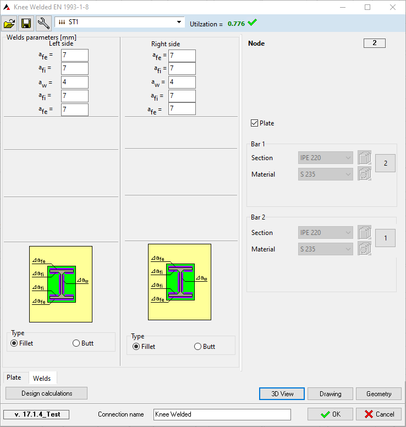Open a saved connection file
The width and height of the screenshot is (406, 427).
[9, 23]
